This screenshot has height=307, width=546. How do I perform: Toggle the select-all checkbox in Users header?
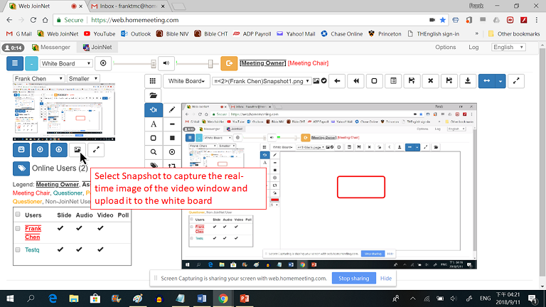(x=18, y=215)
